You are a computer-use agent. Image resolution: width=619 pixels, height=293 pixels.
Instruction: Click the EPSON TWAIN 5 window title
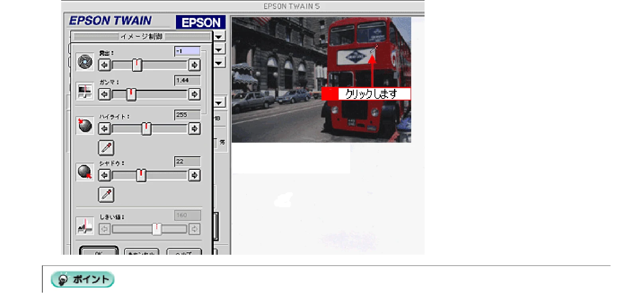pos(292,6)
